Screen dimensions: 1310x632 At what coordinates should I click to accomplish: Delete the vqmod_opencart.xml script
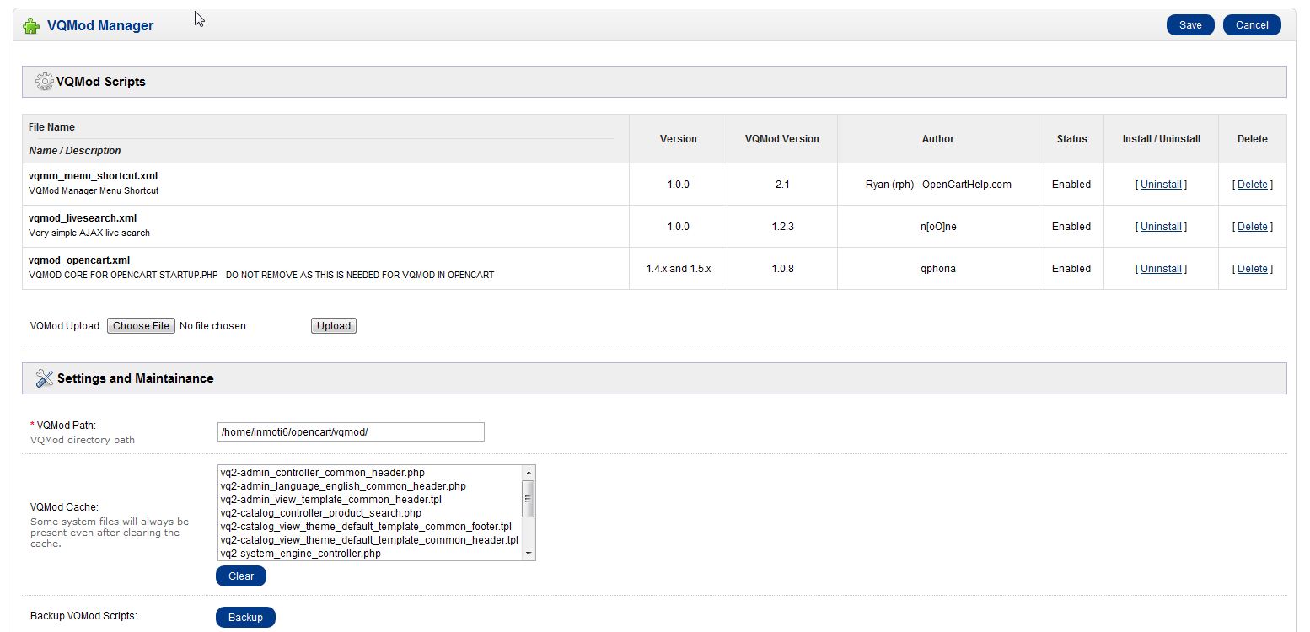point(1252,269)
